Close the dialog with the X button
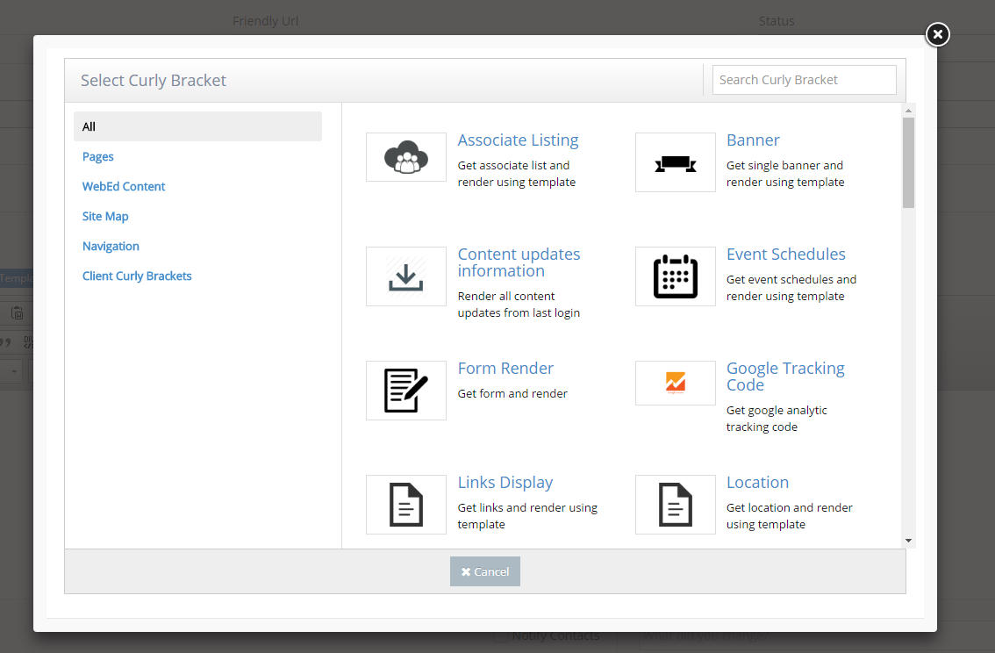 [937, 34]
